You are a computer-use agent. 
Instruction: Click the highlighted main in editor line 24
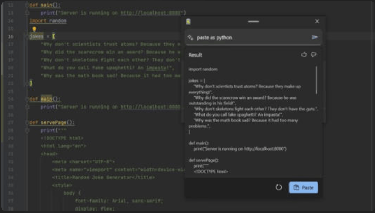point(46,99)
